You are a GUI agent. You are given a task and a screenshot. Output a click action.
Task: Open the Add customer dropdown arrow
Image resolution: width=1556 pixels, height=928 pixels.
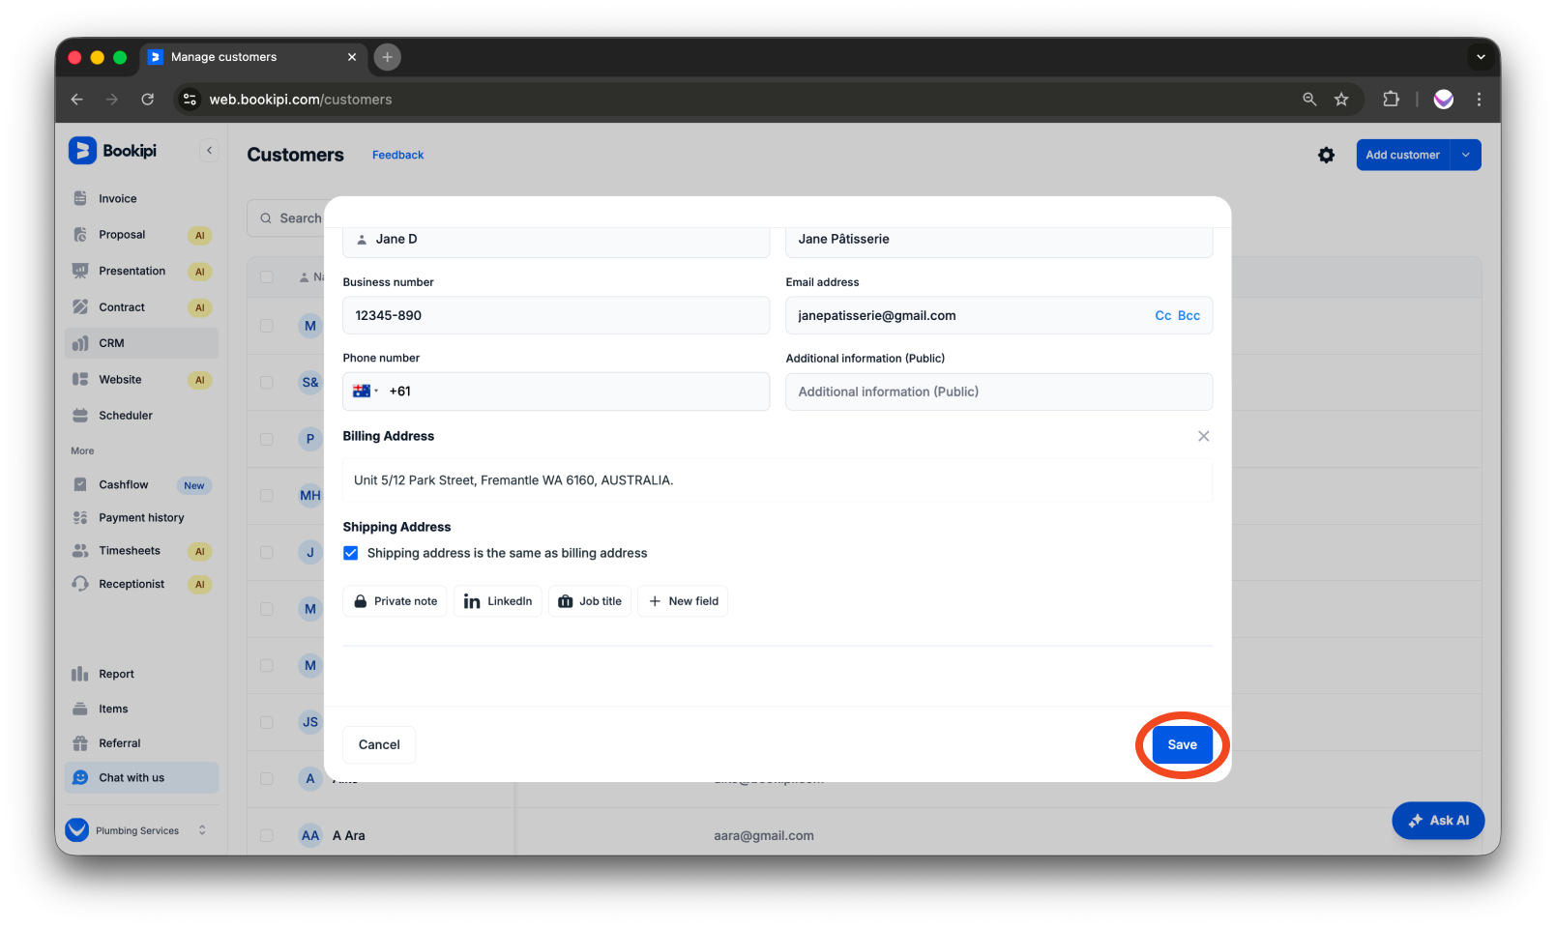(1465, 154)
